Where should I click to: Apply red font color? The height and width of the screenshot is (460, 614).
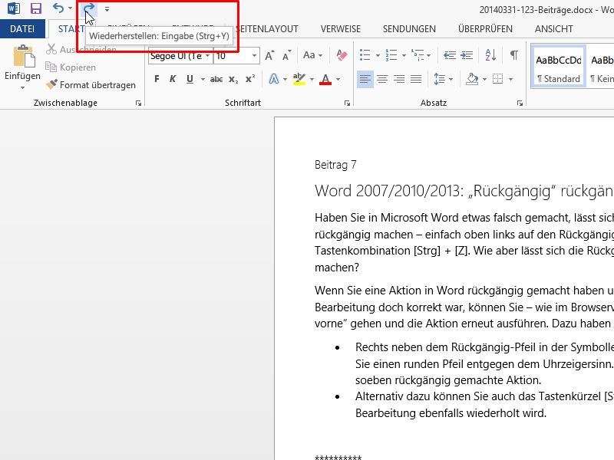[325, 79]
